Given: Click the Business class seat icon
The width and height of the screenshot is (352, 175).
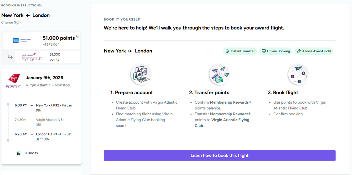Looking at the screenshot, I should 18,153.
